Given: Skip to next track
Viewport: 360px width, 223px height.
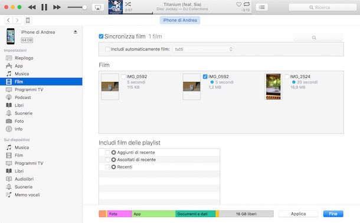Looking at the screenshot, I should pos(57,7).
